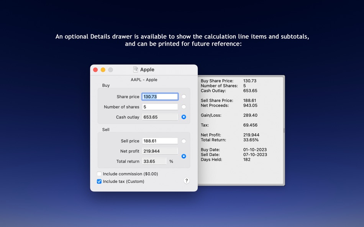Click the Share price field with 130.73
Viewport: 364px width, 227px height.
click(x=160, y=97)
